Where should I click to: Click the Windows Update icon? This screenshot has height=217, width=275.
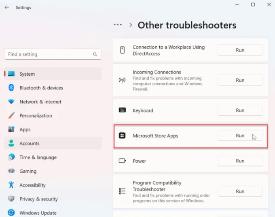(11, 213)
